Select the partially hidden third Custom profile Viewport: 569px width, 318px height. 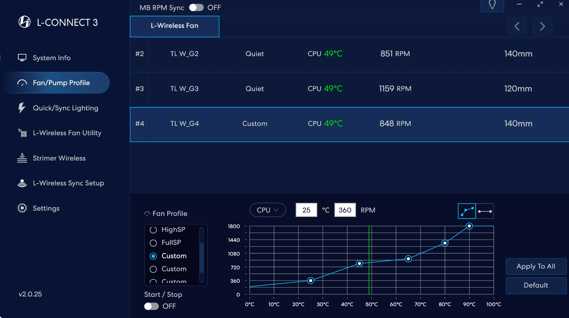coord(168,281)
